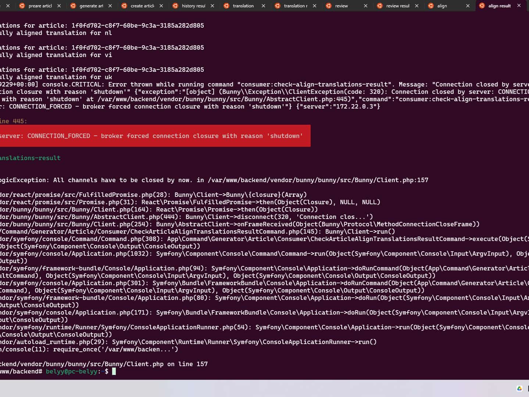Open the "history resul" tab label

point(193,6)
